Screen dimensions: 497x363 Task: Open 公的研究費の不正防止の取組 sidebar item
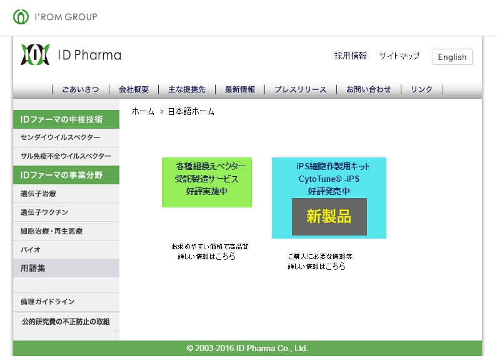(66, 322)
